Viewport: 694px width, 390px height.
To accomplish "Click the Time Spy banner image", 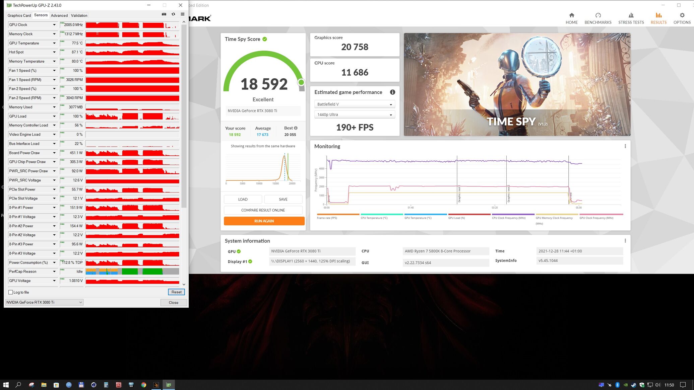I will 517,84.
